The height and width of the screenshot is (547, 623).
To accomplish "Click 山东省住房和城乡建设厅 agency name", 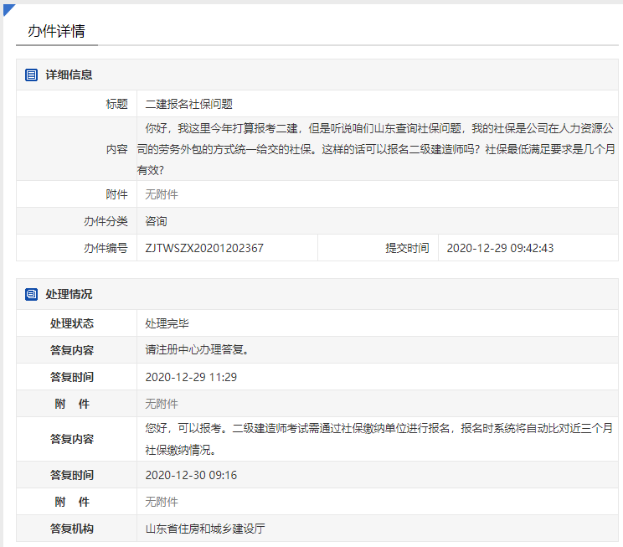I will click(x=205, y=529).
